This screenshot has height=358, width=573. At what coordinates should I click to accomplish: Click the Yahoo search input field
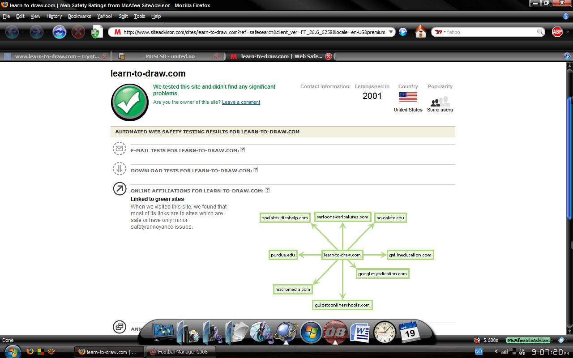491,32
